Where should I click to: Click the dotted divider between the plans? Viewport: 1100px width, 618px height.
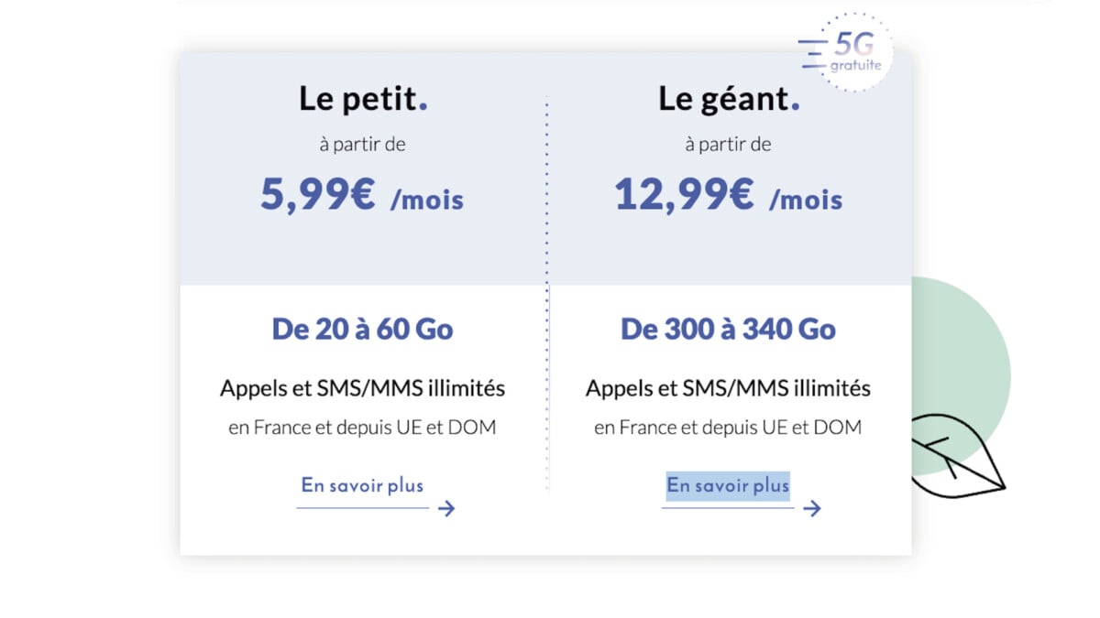(x=547, y=293)
